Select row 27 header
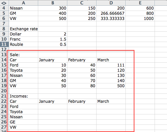167x132 pixels. 4,127
